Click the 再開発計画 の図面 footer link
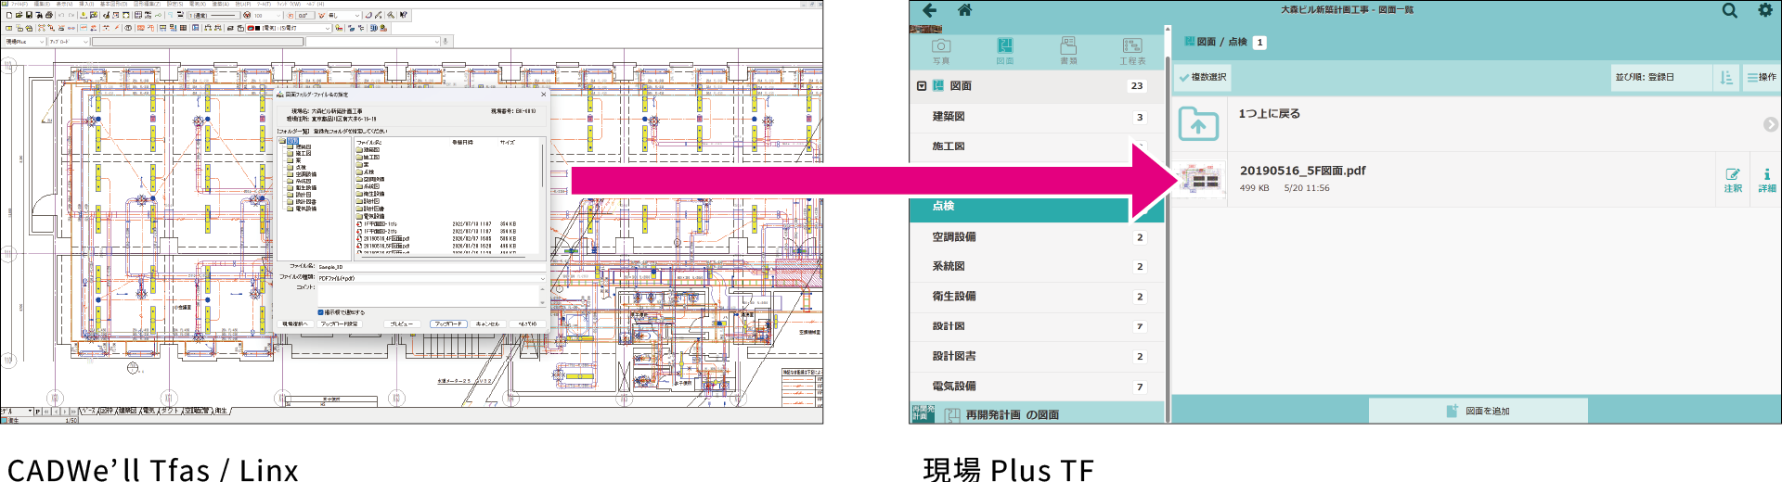 [x=1012, y=414]
